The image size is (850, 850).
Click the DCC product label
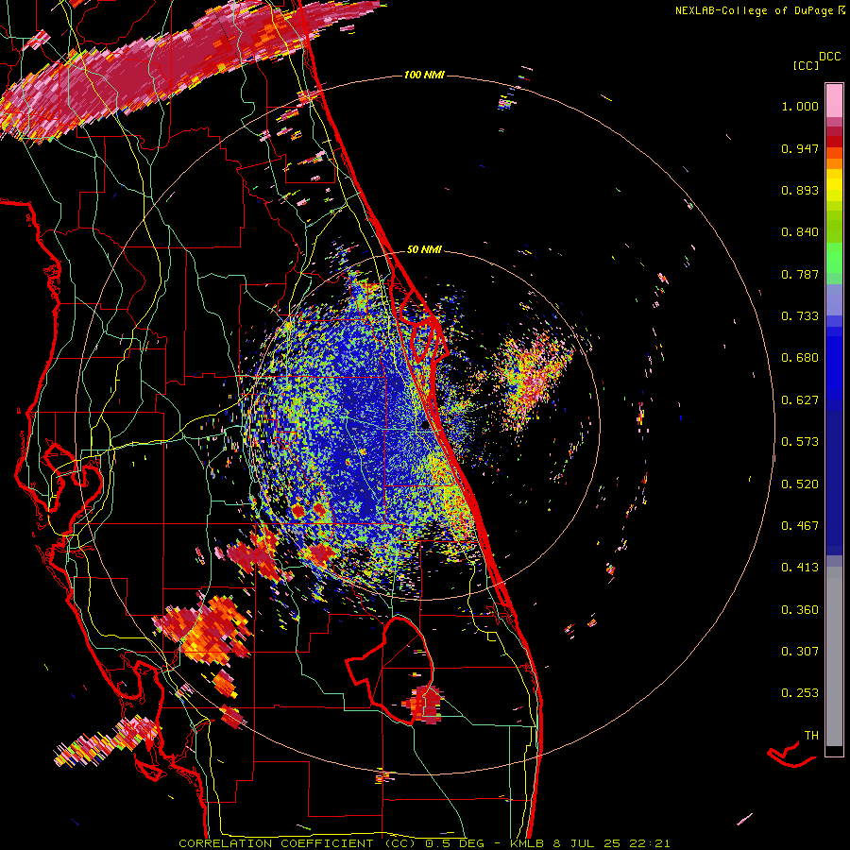(829, 57)
